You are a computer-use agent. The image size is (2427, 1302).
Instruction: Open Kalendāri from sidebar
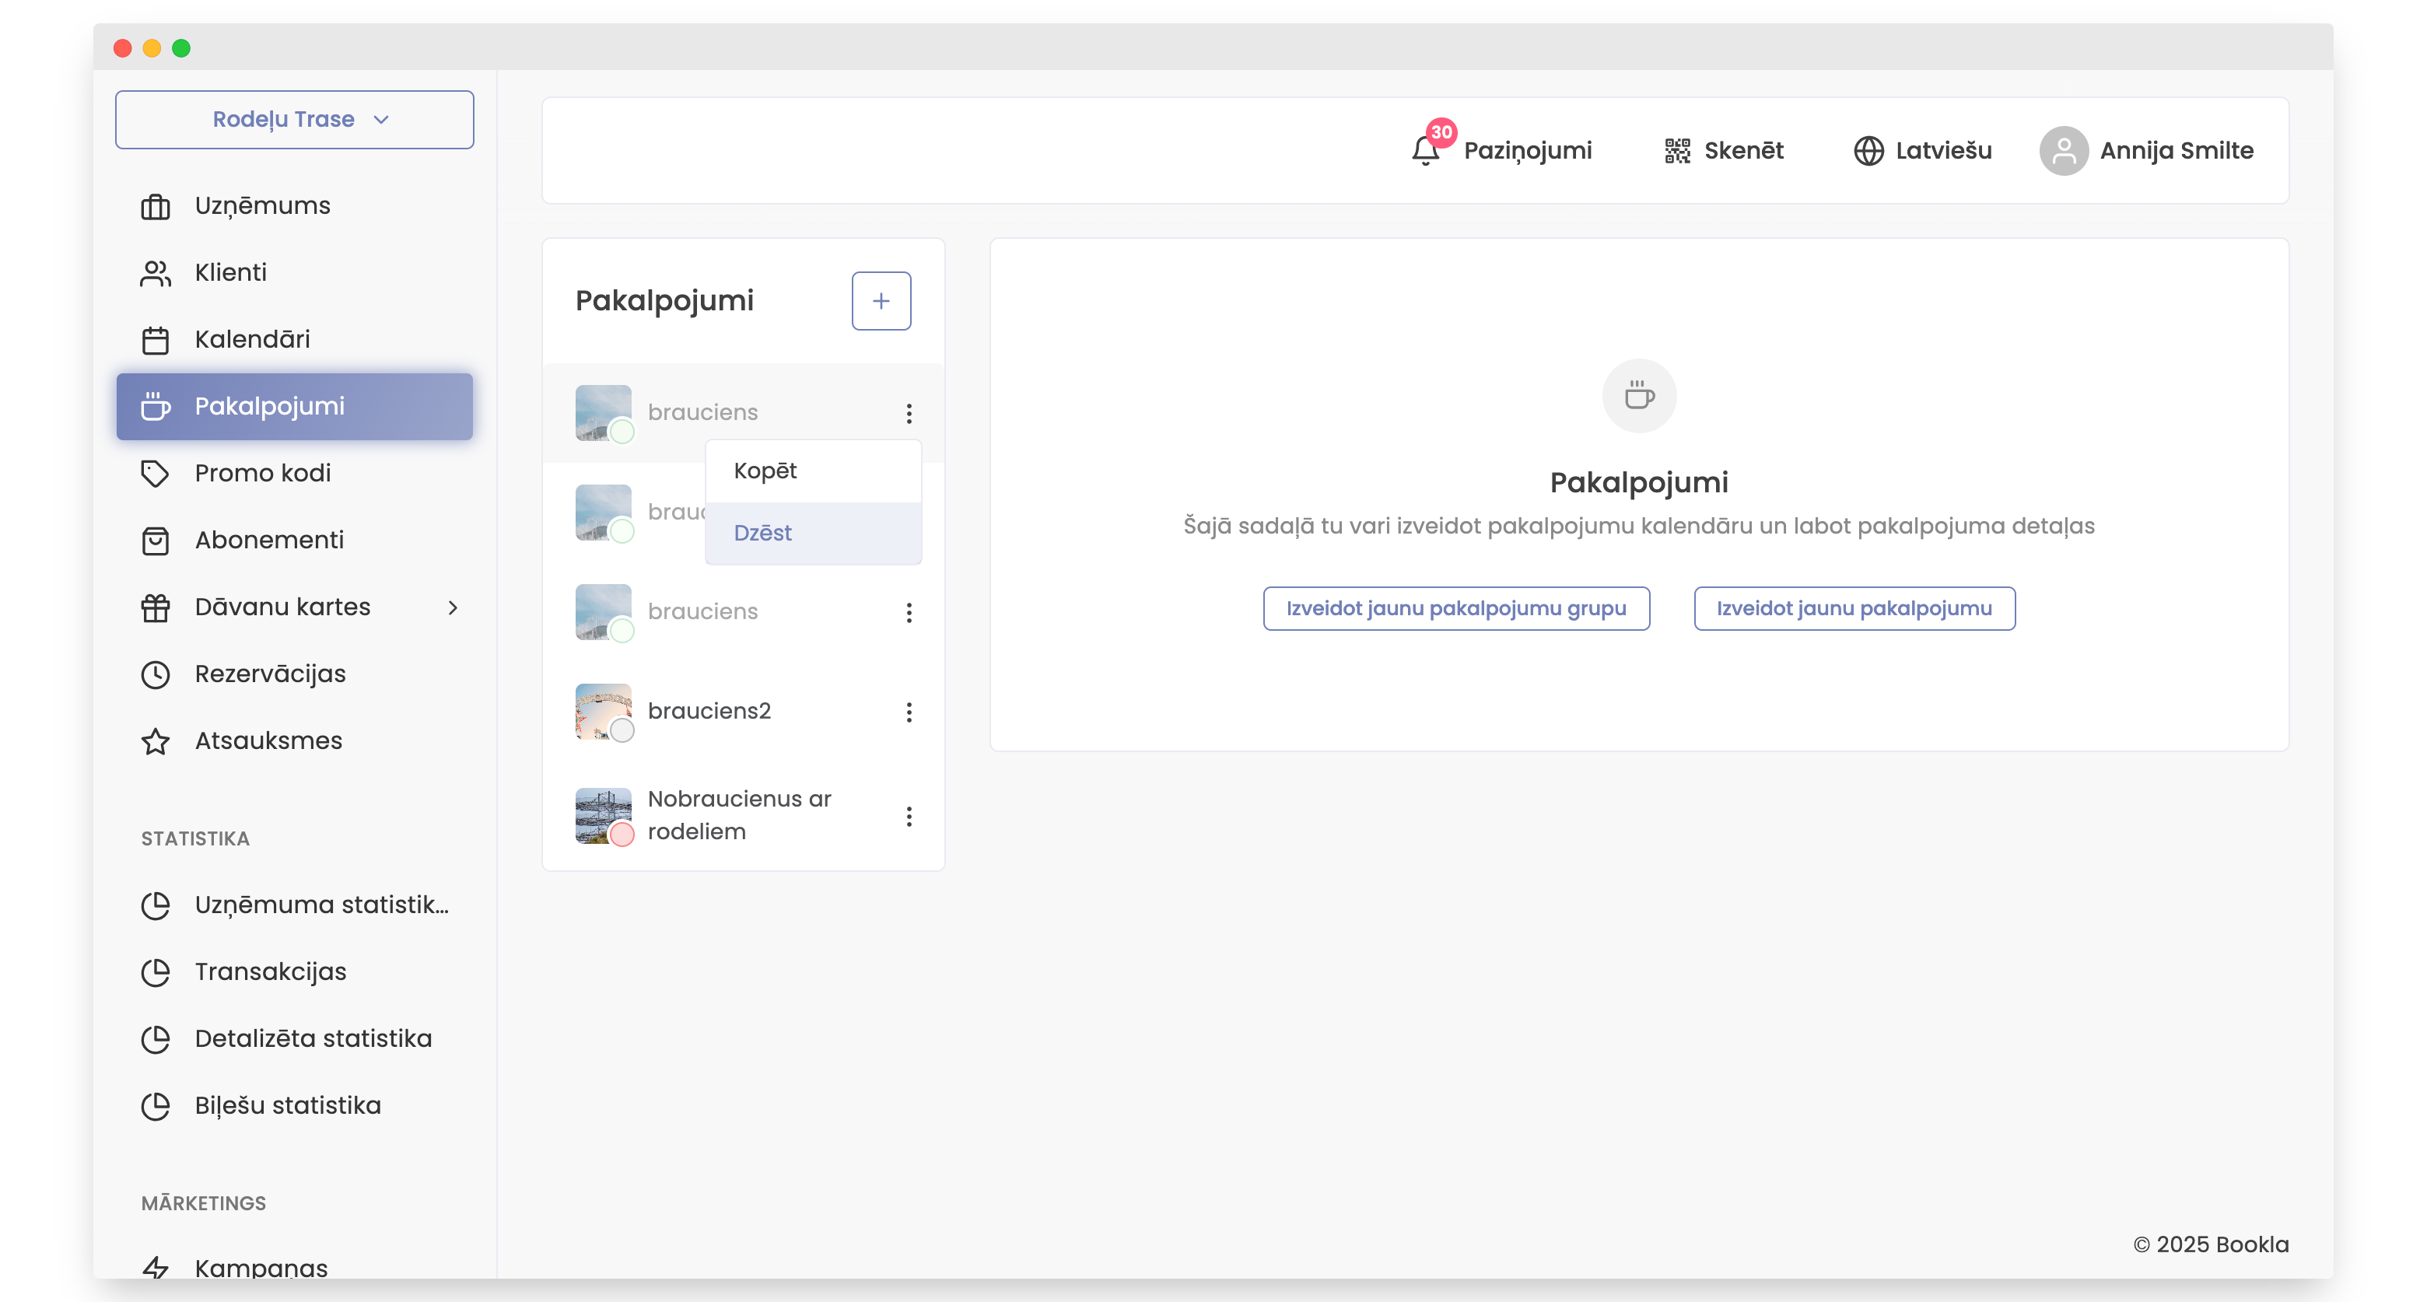pos(251,339)
